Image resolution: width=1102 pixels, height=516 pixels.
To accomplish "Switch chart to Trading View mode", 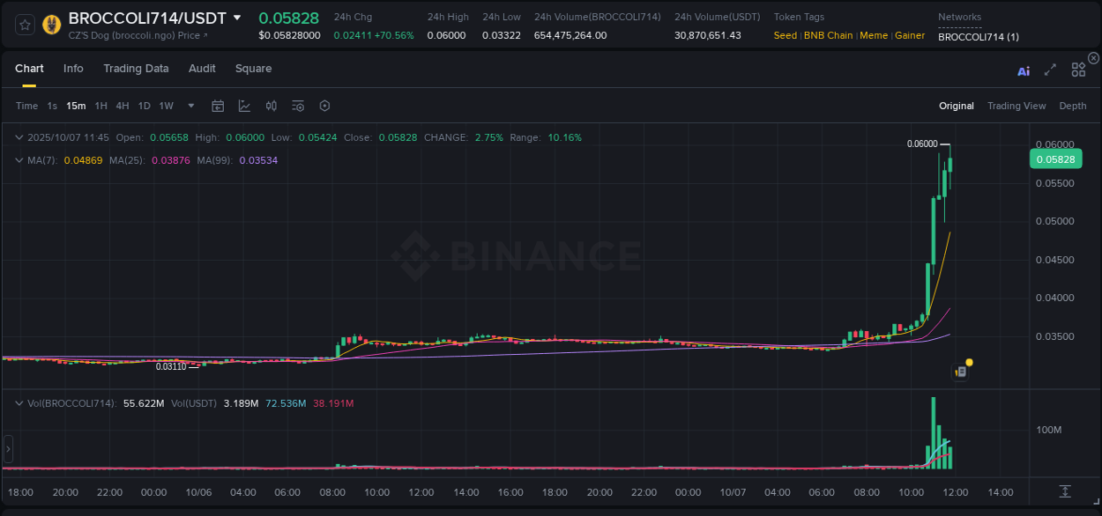I will (x=1016, y=106).
